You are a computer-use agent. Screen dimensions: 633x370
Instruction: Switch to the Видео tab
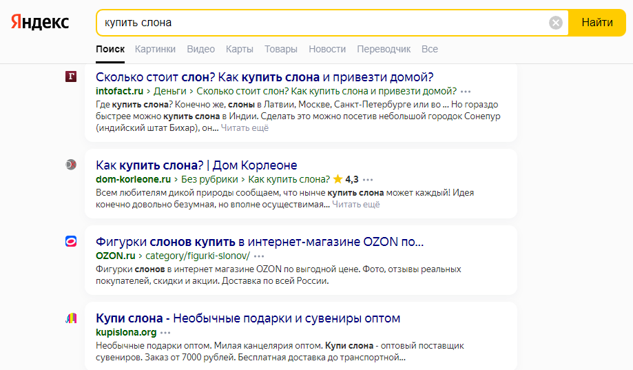[x=200, y=50]
